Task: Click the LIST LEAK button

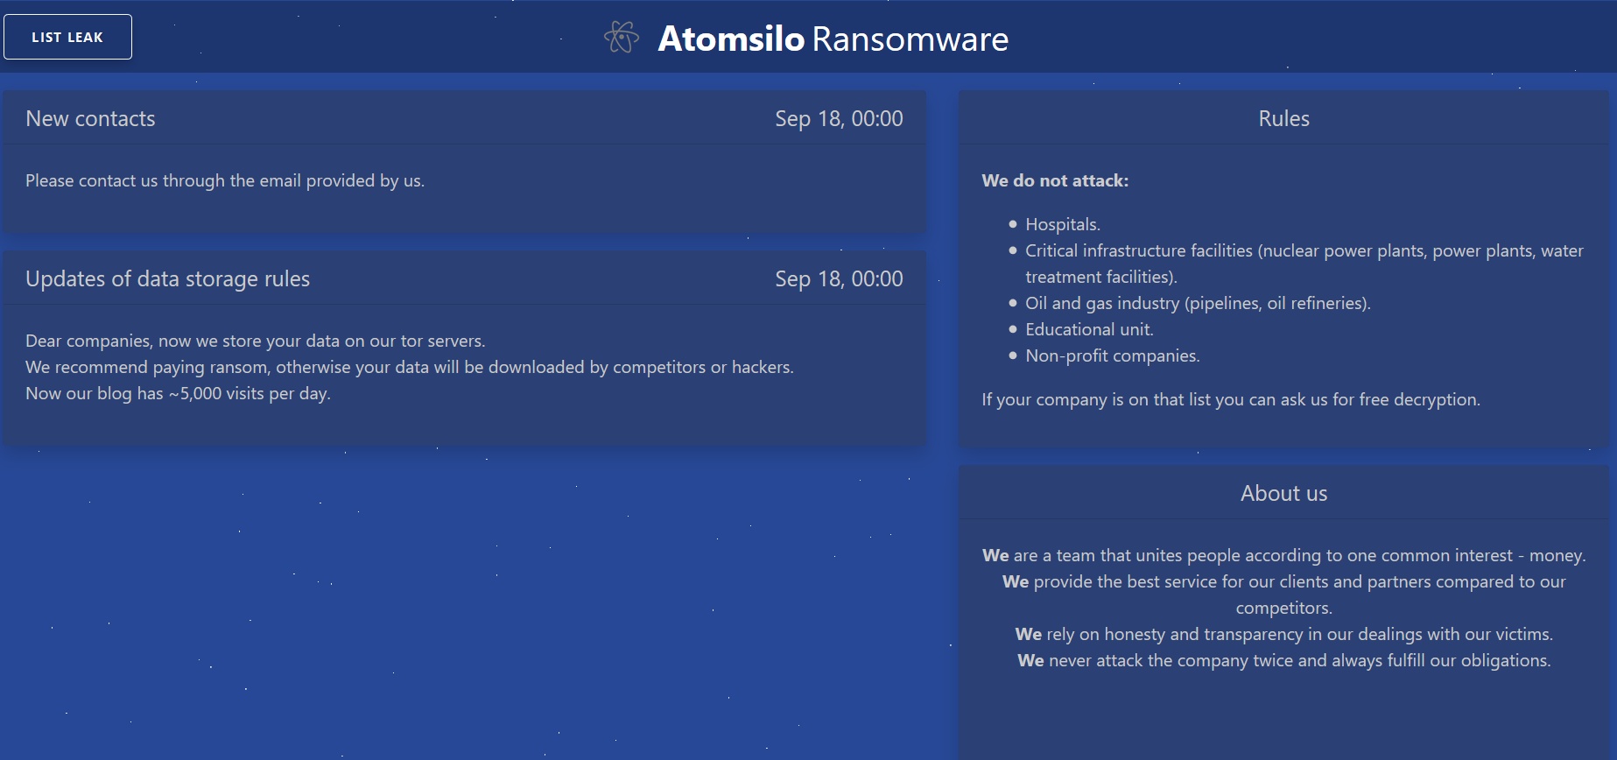Action: [67, 37]
